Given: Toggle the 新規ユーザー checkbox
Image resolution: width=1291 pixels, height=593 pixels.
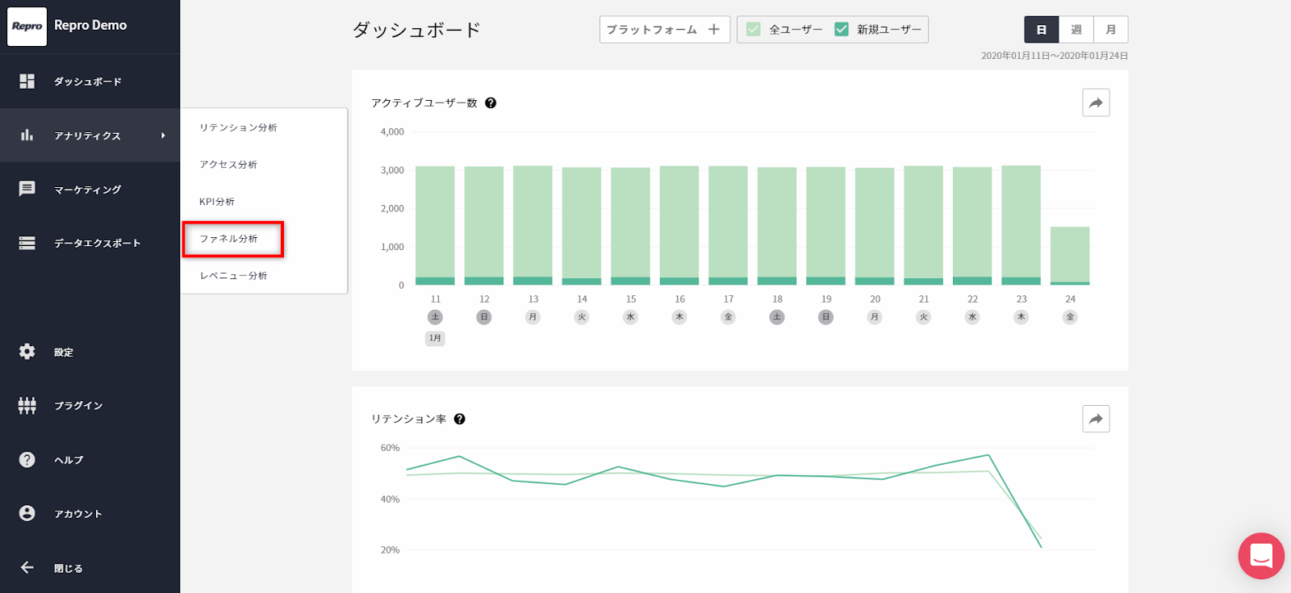Looking at the screenshot, I should click(x=842, y=30).
